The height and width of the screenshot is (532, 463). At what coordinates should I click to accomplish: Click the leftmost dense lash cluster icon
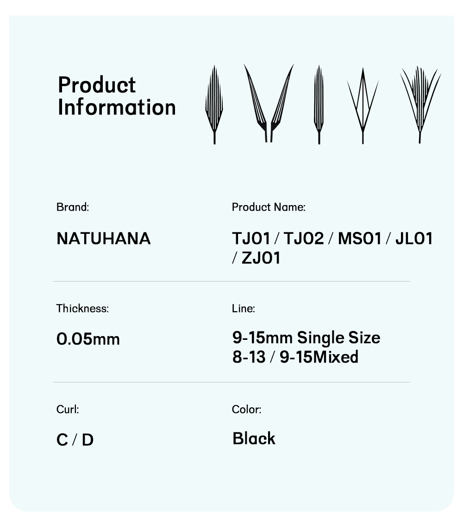[214, 104]
